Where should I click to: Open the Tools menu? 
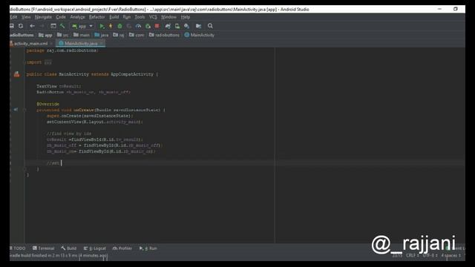coord(140,17)
